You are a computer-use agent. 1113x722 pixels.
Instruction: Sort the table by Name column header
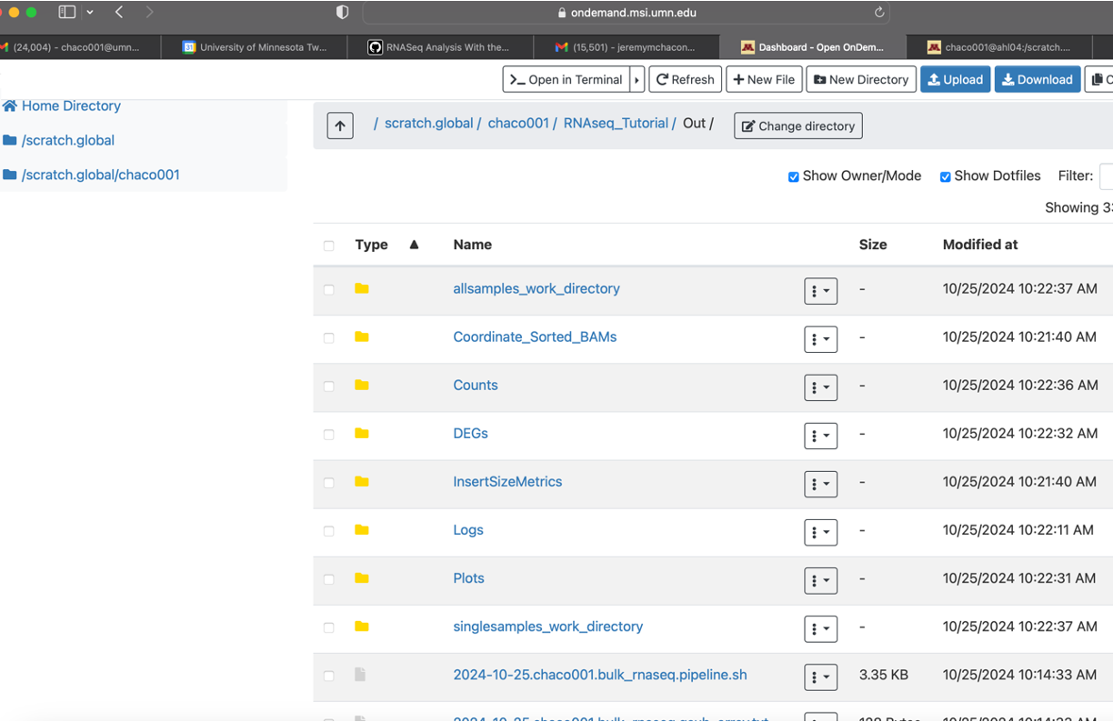pos(473,245)
